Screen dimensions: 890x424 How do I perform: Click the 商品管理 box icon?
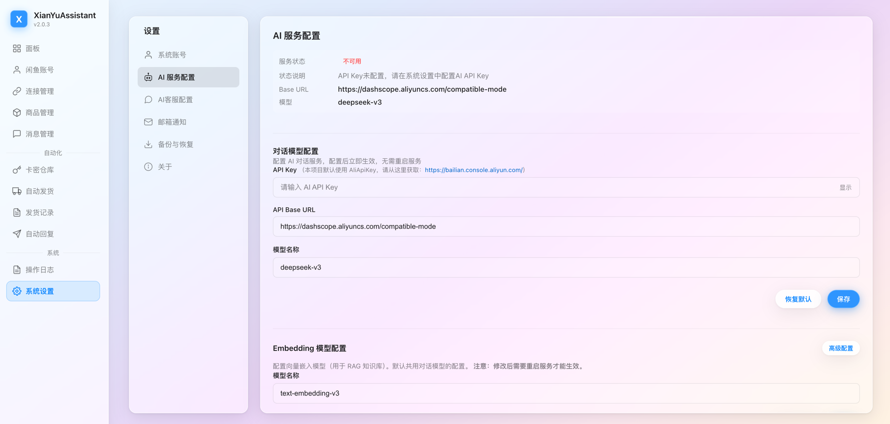(17, 112)
